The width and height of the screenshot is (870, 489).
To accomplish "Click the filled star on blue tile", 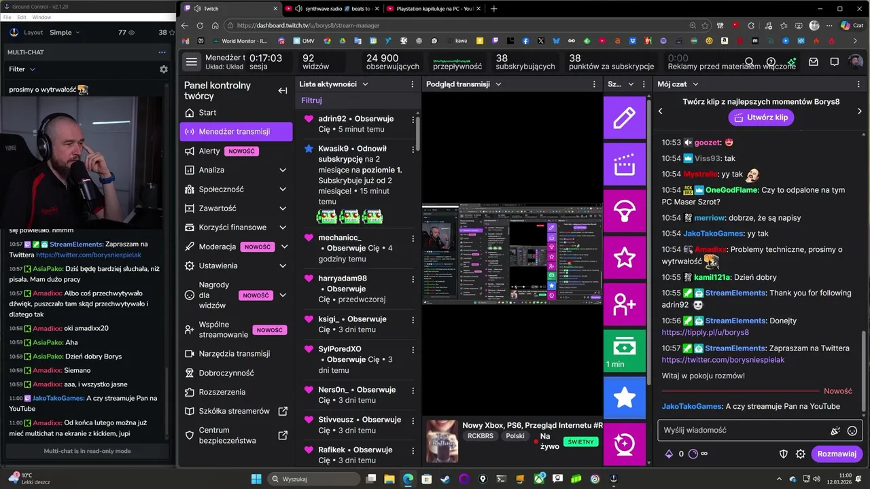I will tap(625, 398).
